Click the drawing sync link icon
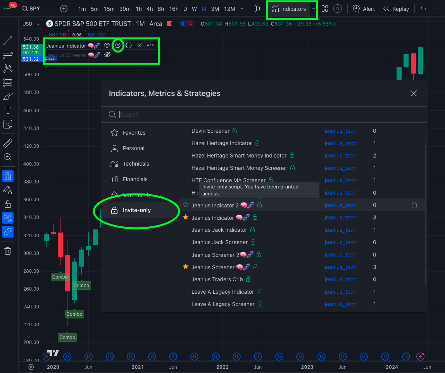Image resolution: width=445 pixels, height=373 pixels. pos(8,232)
